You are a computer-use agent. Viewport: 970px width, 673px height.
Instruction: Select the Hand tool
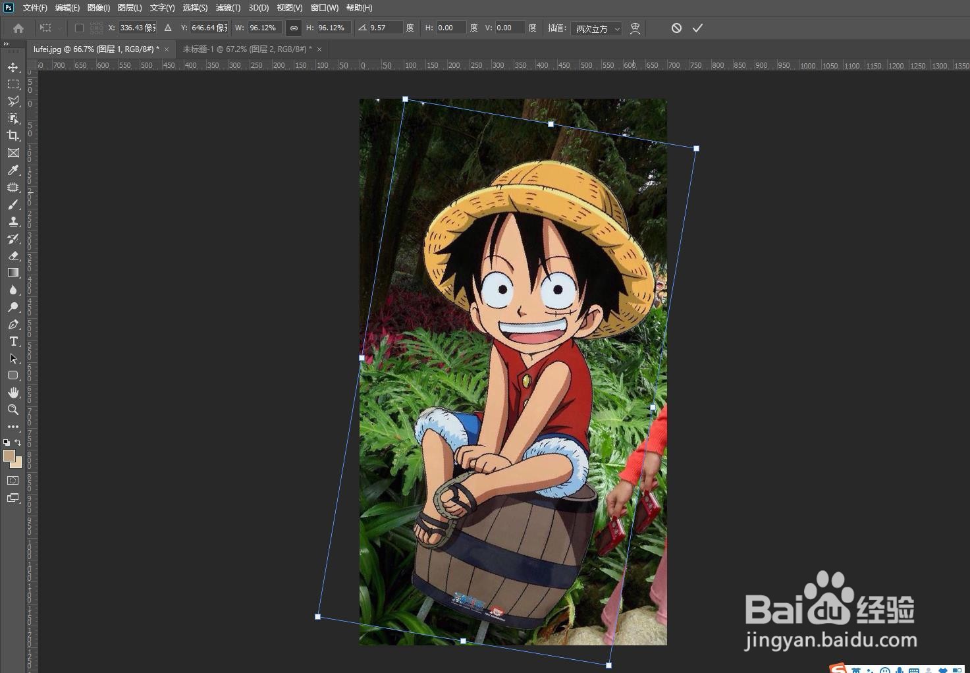pos(13,392)
